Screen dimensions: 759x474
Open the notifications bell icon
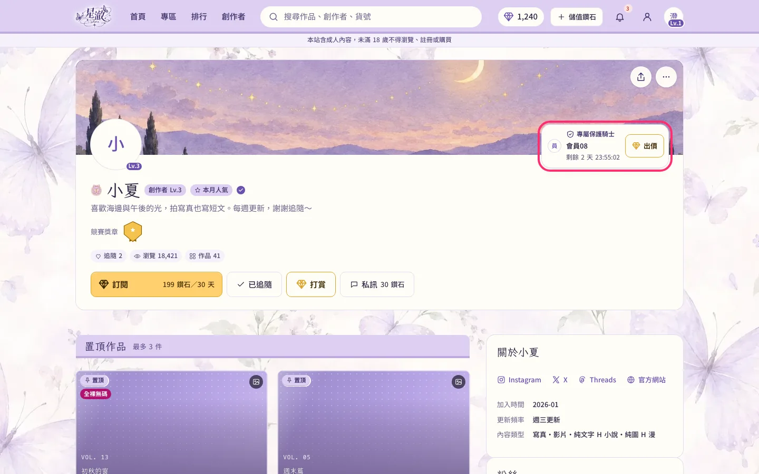click(x=620, y=17)
